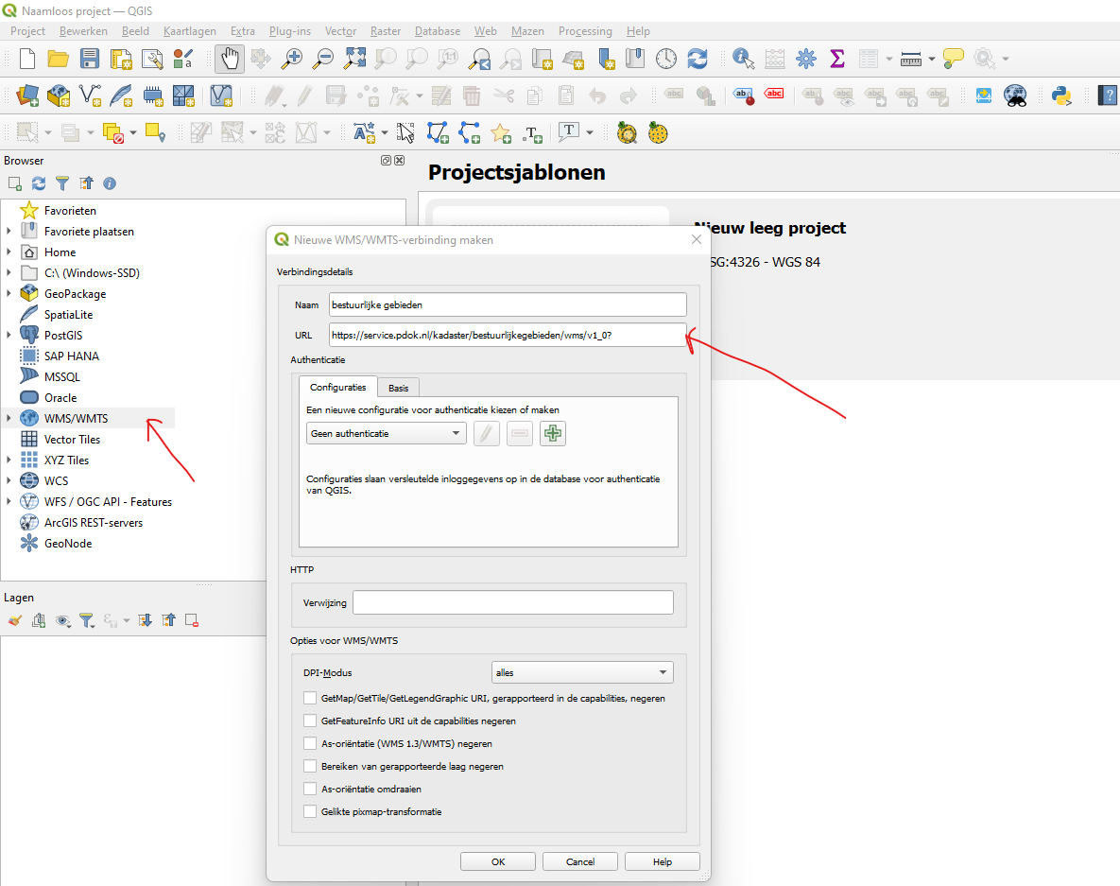Open a project with the folder icon

(58, 59)
